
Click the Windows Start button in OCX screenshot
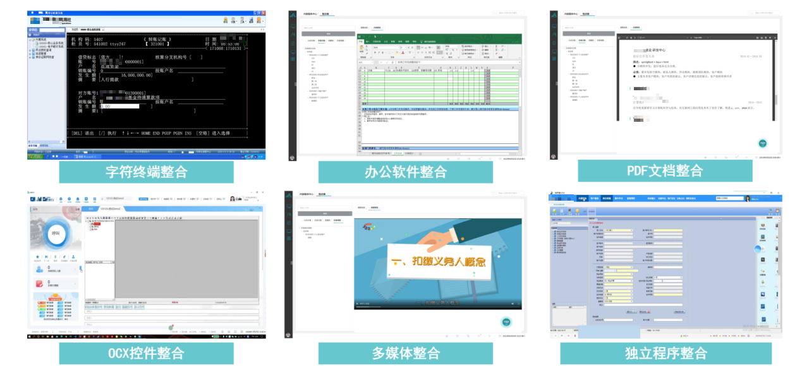(x=30, y=337)
